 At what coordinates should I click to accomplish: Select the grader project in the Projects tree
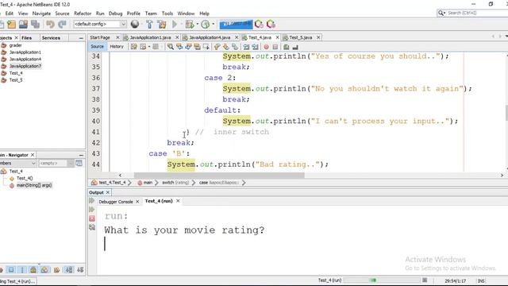coord(15,45)
